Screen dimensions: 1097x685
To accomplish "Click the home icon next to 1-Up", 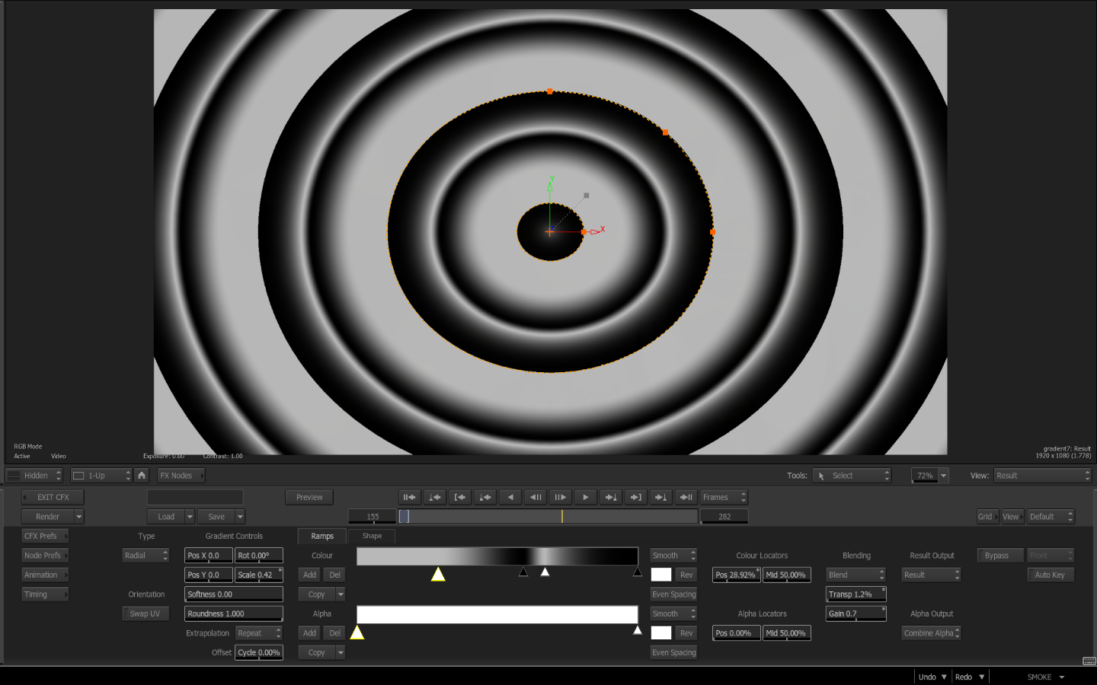I will coord(142,476).
